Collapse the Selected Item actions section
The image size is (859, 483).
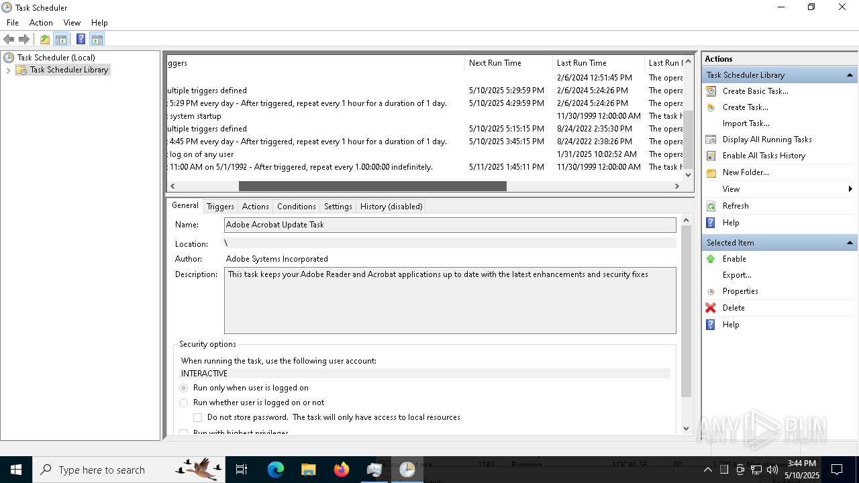(x=850, y=243)
